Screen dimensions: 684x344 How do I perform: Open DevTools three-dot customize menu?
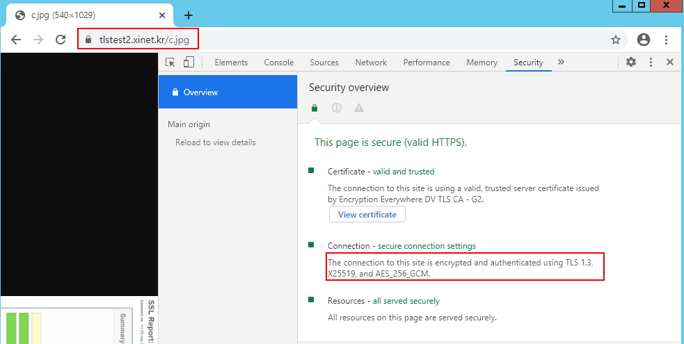(651, 62)
